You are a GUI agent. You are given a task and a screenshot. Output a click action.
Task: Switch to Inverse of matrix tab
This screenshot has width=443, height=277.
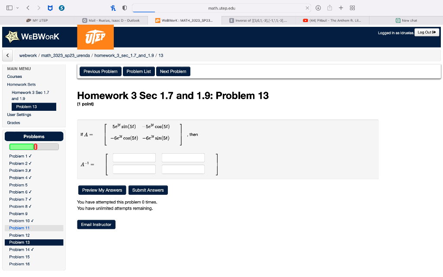[x=258, y=20]
